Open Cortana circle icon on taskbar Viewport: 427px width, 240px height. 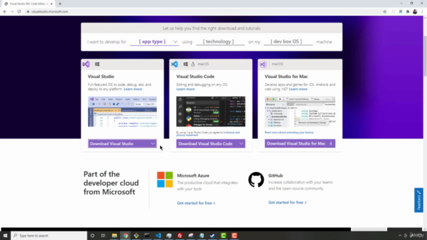(92, 235)
